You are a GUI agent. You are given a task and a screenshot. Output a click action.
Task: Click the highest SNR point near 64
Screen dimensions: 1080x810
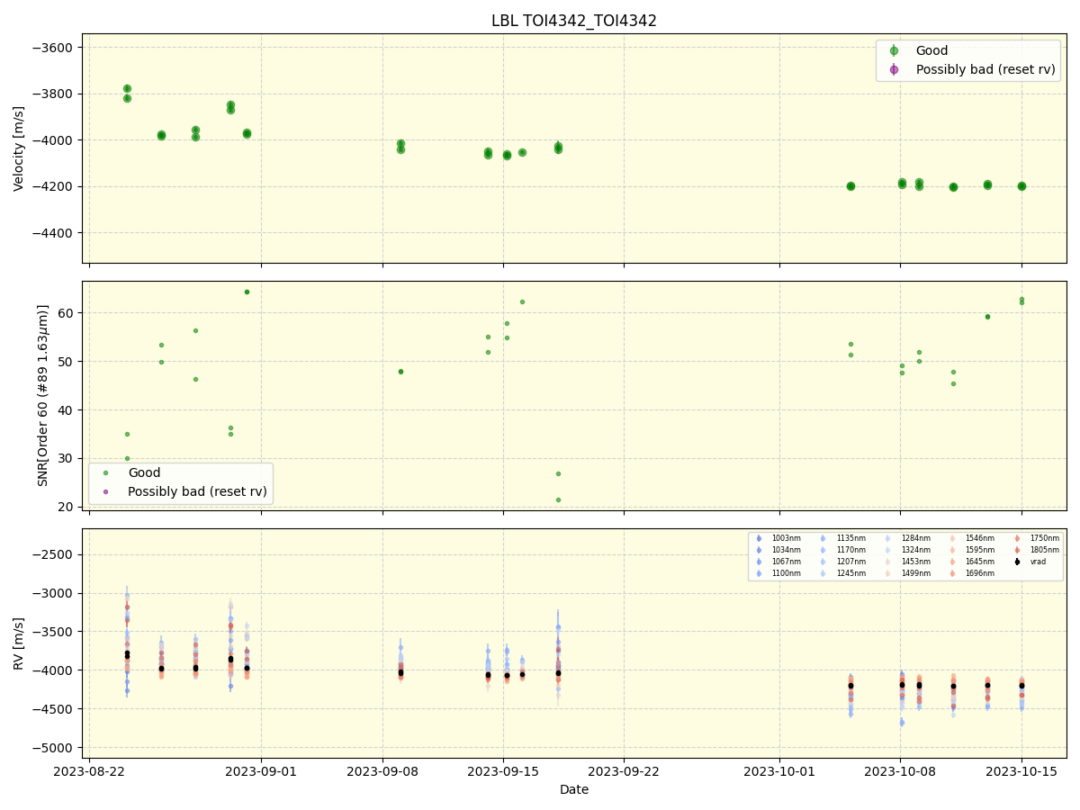tap(247, 292)
